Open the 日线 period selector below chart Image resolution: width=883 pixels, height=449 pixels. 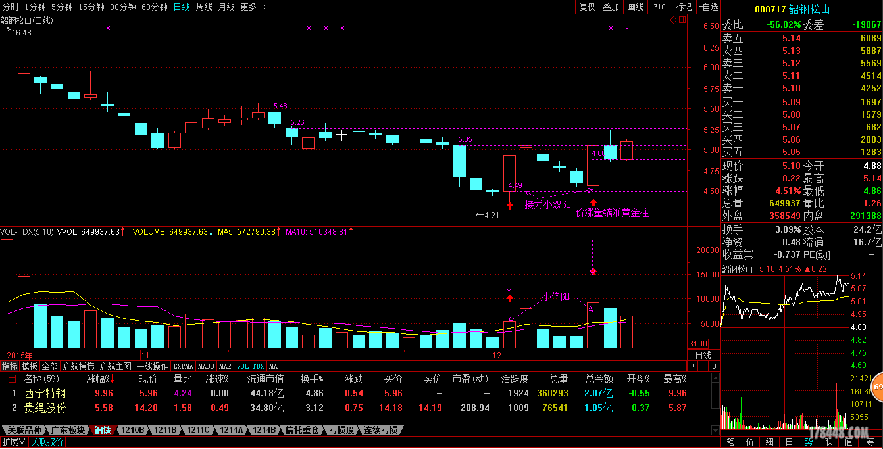coord(703,355)
